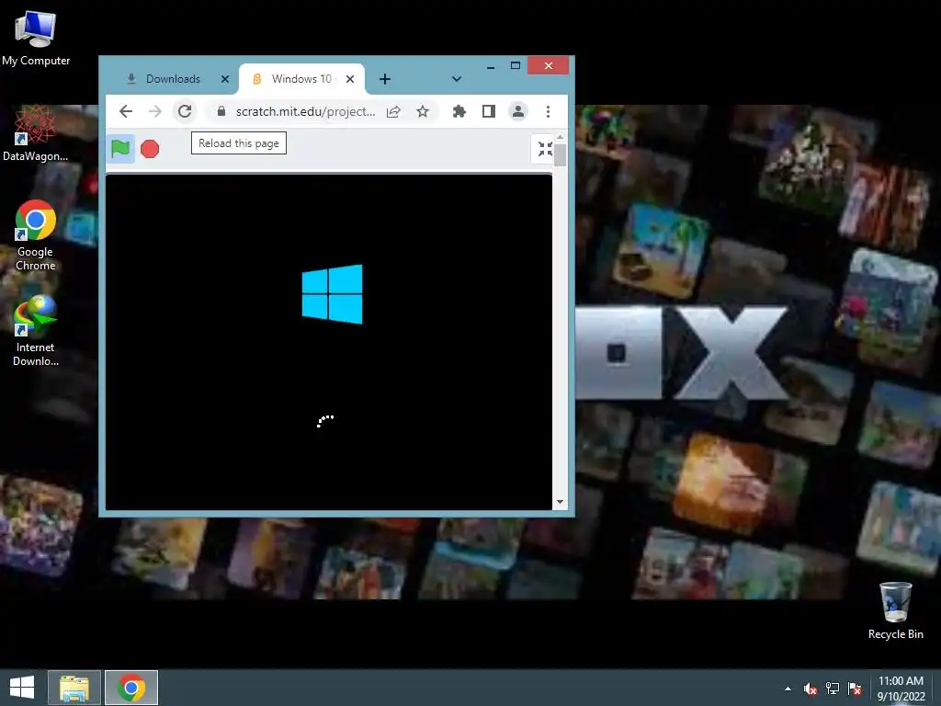The width and height of the screenshot is (941, 706).
Task: Open Chrome extensions puzzle icon
Action: 459,111
